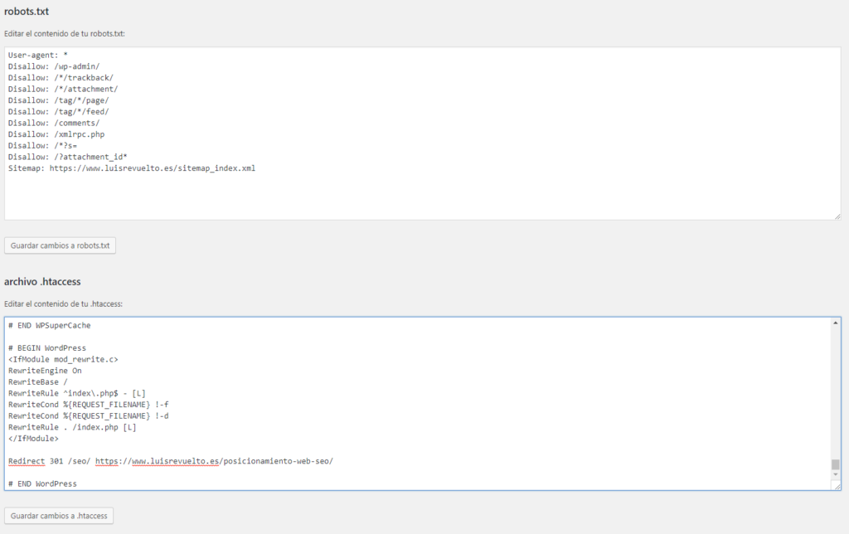Click the Sitemap sitemap_index.xml line

pyautogui.click(x=132, y=168)
